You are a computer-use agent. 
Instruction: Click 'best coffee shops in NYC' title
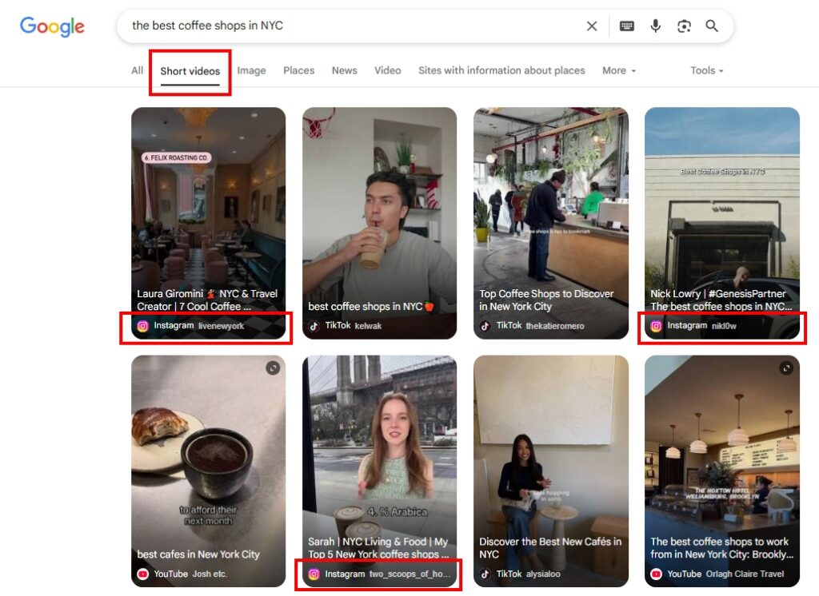(371, 306)
